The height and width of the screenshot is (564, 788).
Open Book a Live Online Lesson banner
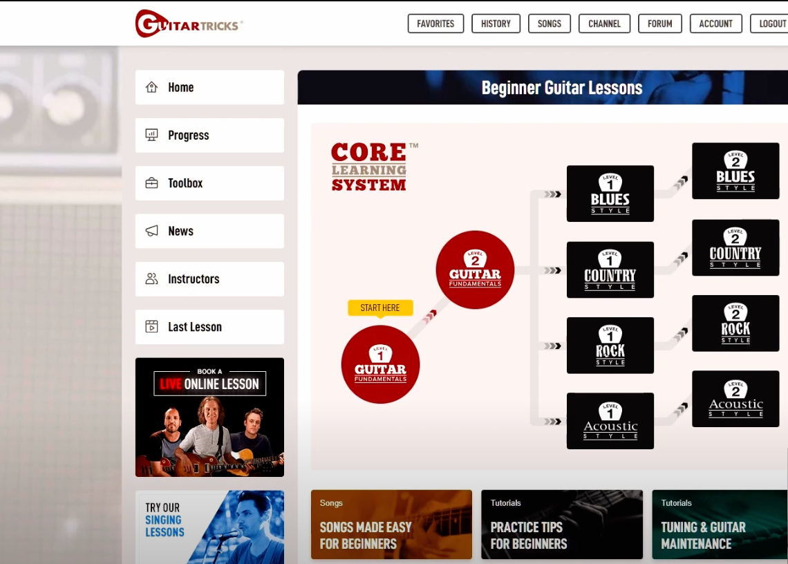pos(209,417)
